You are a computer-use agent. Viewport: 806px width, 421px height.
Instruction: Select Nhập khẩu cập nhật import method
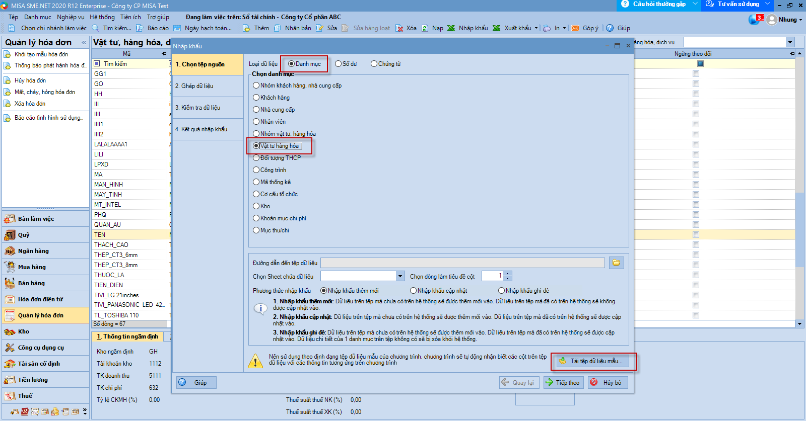(x=414, y=291)
